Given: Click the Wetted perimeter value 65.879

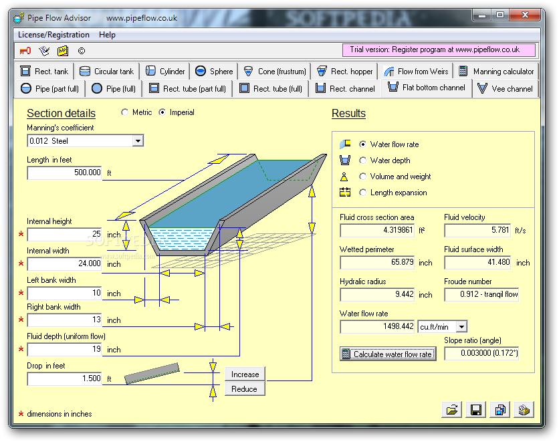Looking at the screenshot, I should click(x=377, y=262).
